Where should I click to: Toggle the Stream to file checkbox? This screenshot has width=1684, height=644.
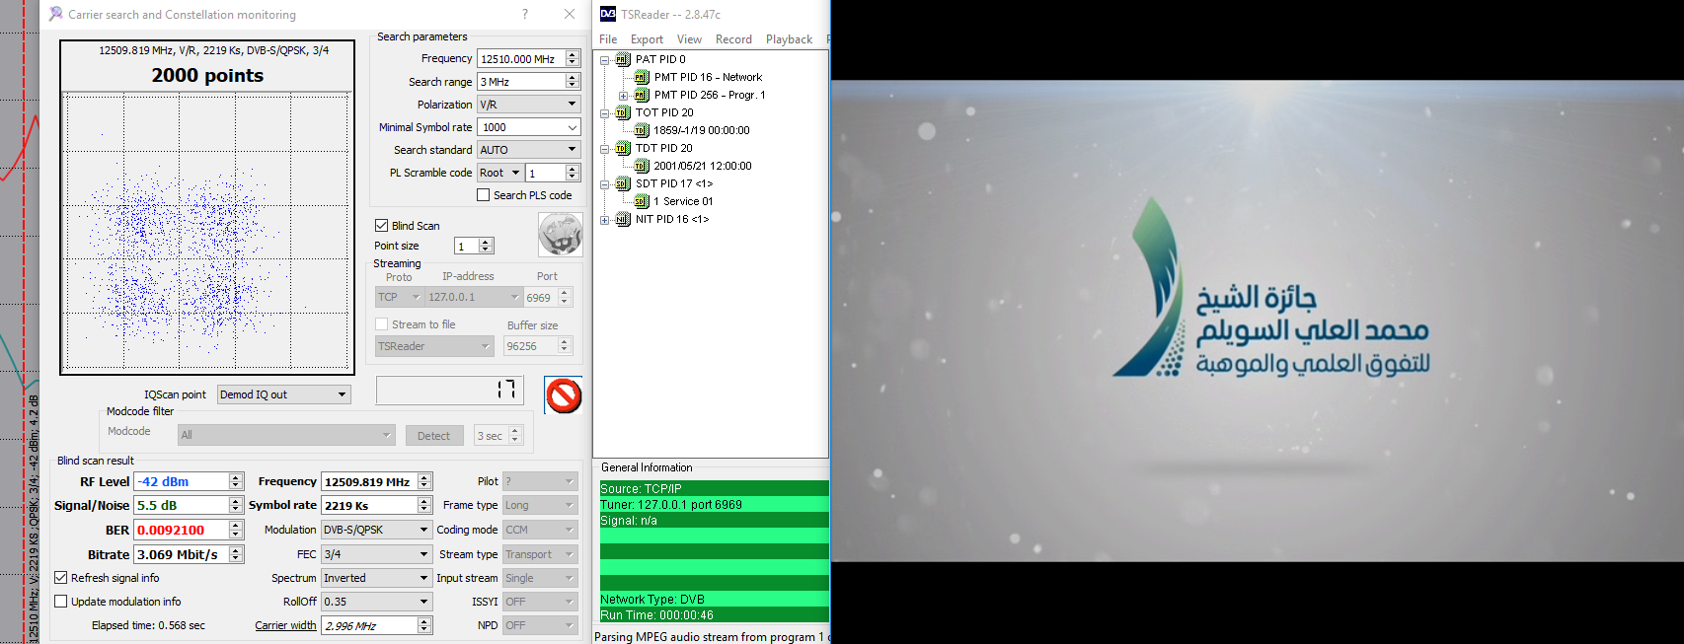tap(381, 324)
